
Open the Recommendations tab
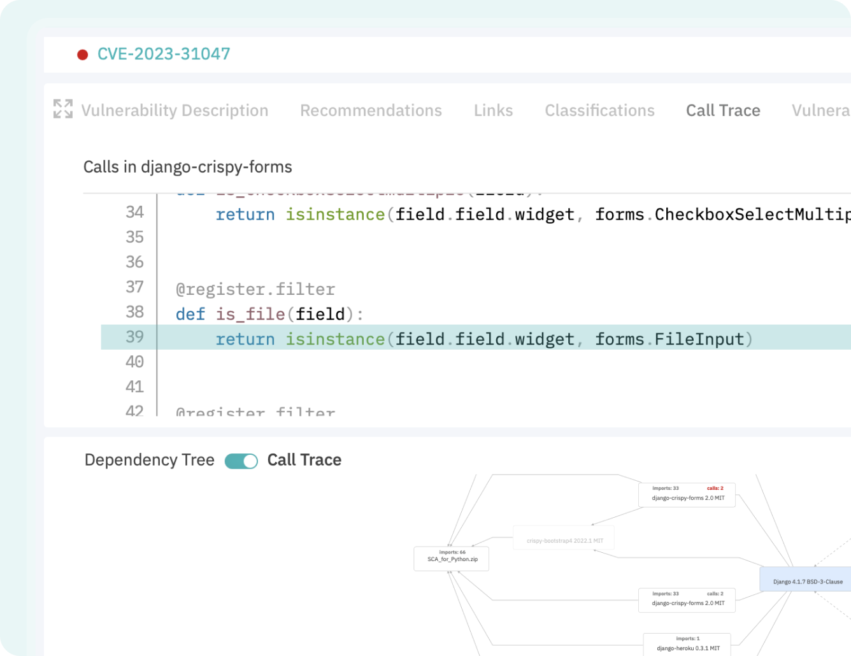pos(371,110)
